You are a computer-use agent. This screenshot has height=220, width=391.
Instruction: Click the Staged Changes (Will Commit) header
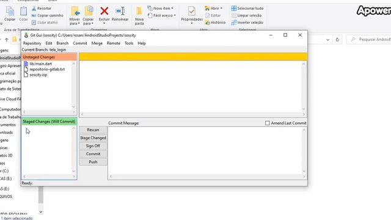(49, 122)
